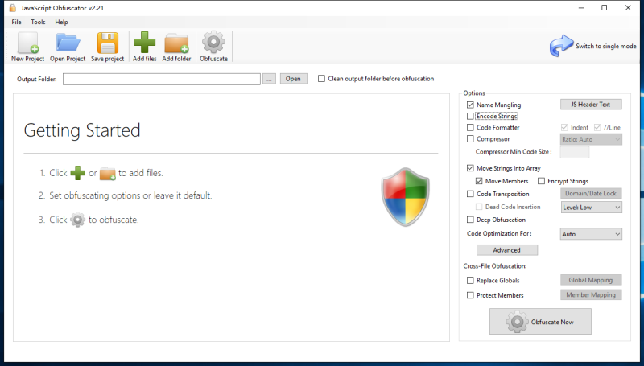Click the green plus Add files icon
This screenshot has height=366, width=644.
tap(145, 43)
